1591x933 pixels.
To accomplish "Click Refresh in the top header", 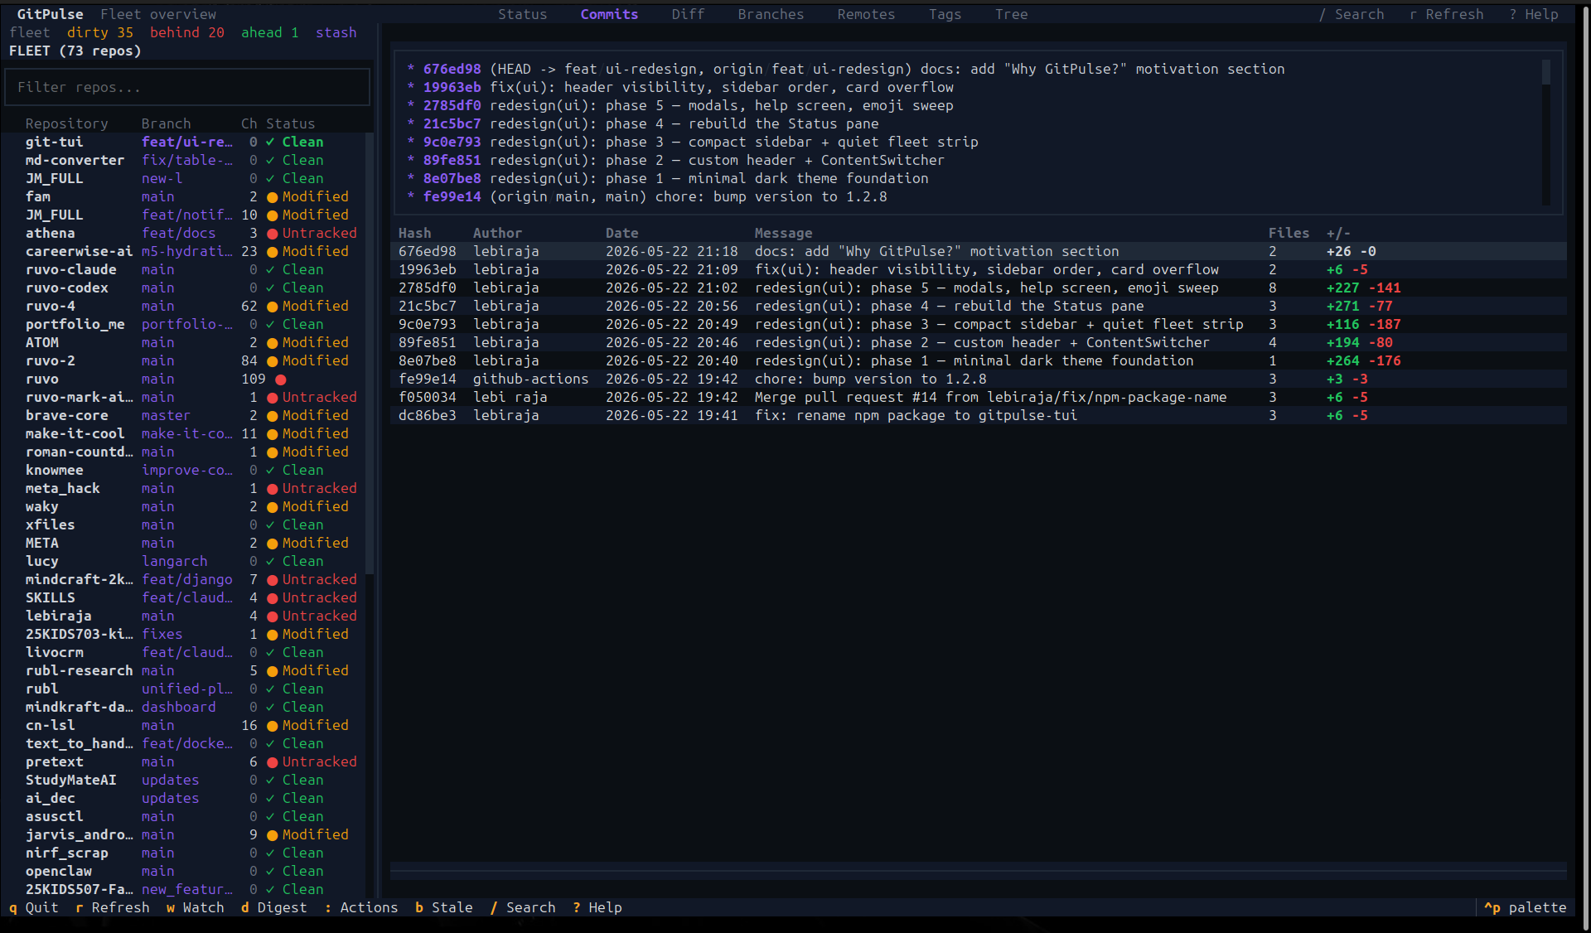I will point(1446,14).
